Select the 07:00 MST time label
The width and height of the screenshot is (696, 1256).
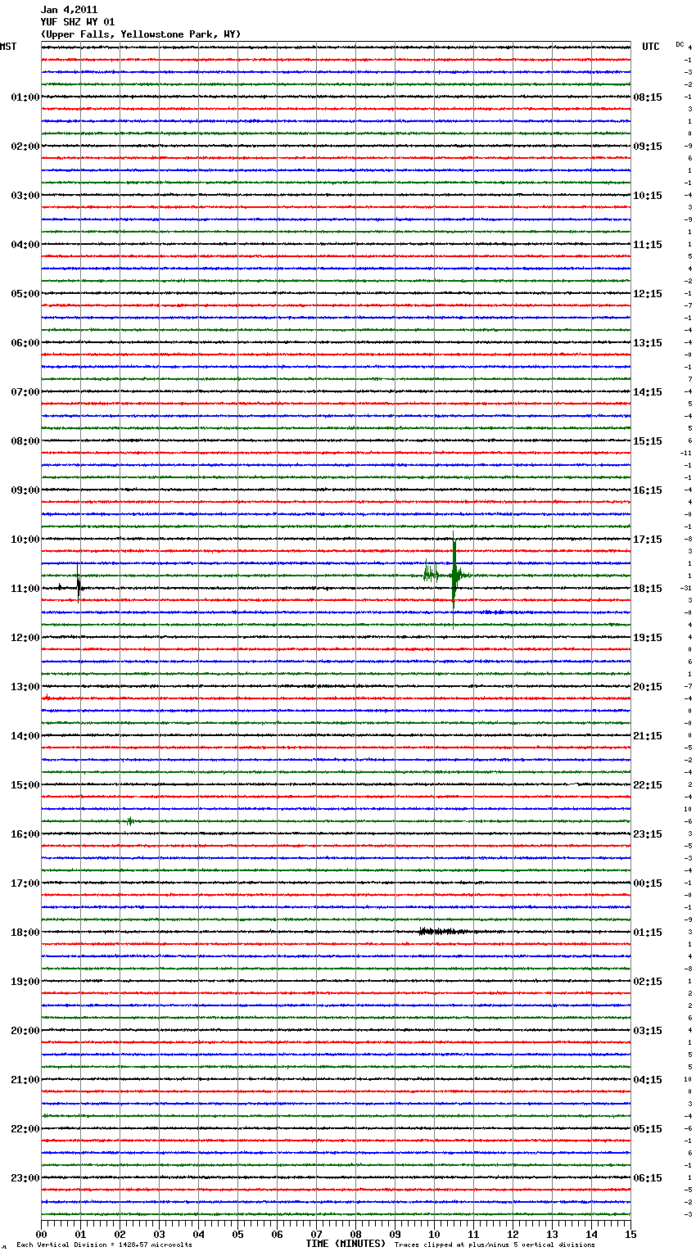pos(25,392)
